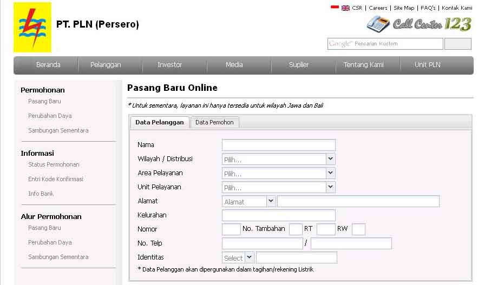The width and height of the screenshot is (478, 285).
Task: Click the Nama text field
Action: pyautogui.click(x=279, y=145)
